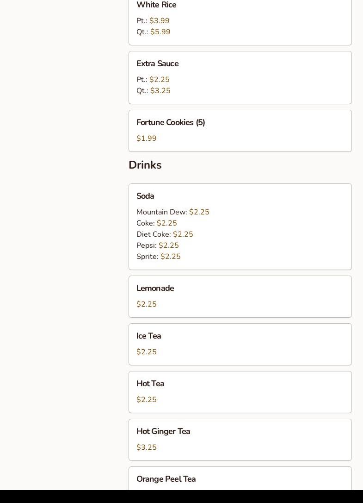Viewport: 363px width, 503px height.
Task: Choose the Extra Sauce quart price $3.25
Action: coord(160,91)
